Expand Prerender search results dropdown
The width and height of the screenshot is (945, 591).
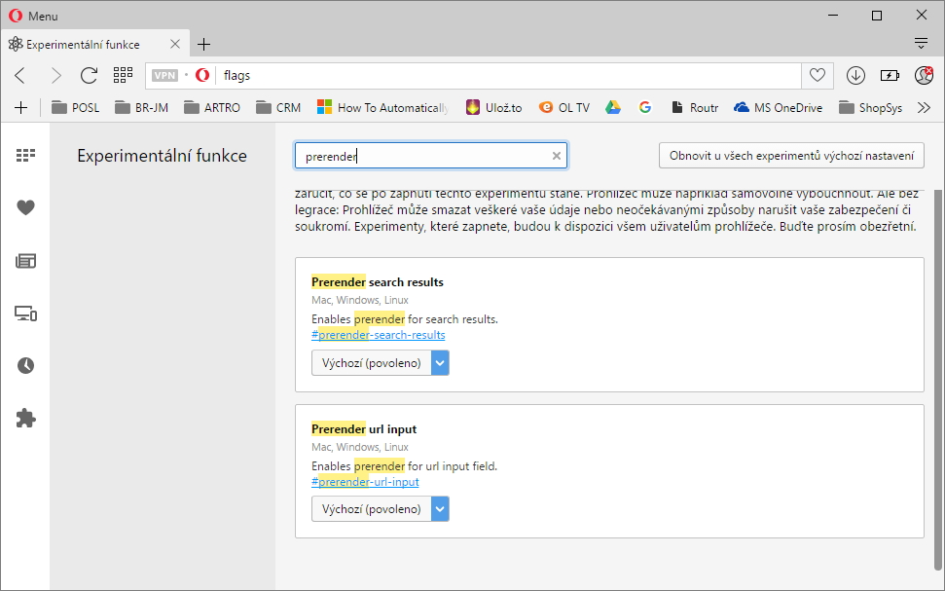[380, 363]
